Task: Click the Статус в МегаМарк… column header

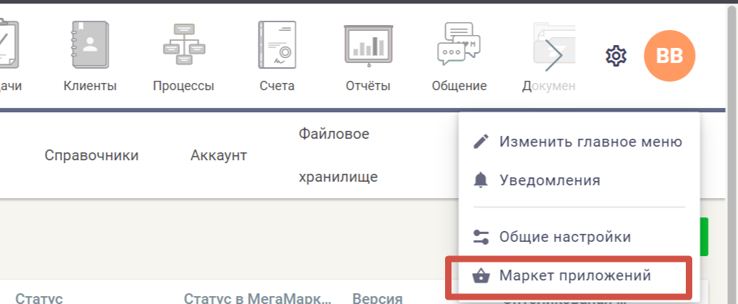Action: [x=258, y=298]
